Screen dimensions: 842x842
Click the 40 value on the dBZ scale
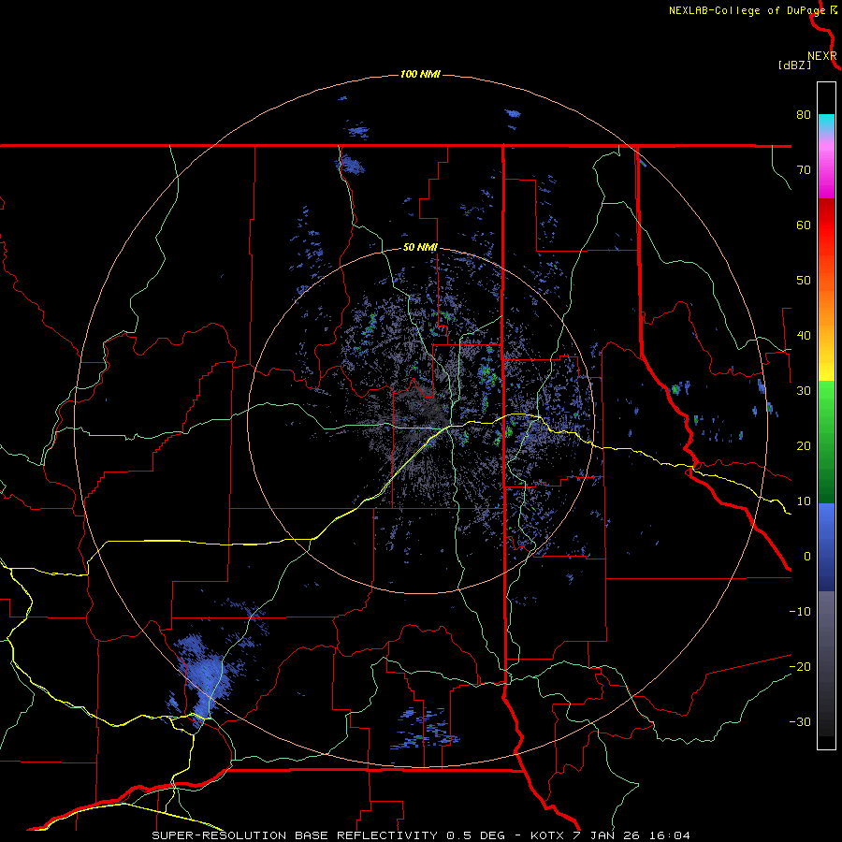pyautogui.click(x=804, y=336)
